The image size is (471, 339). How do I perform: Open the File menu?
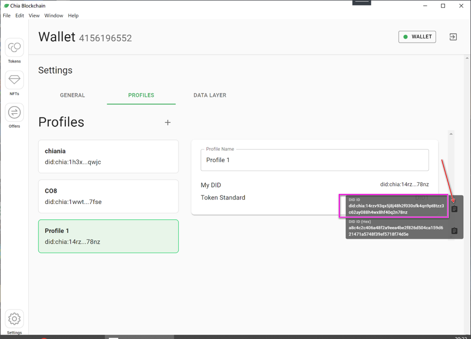7,16
